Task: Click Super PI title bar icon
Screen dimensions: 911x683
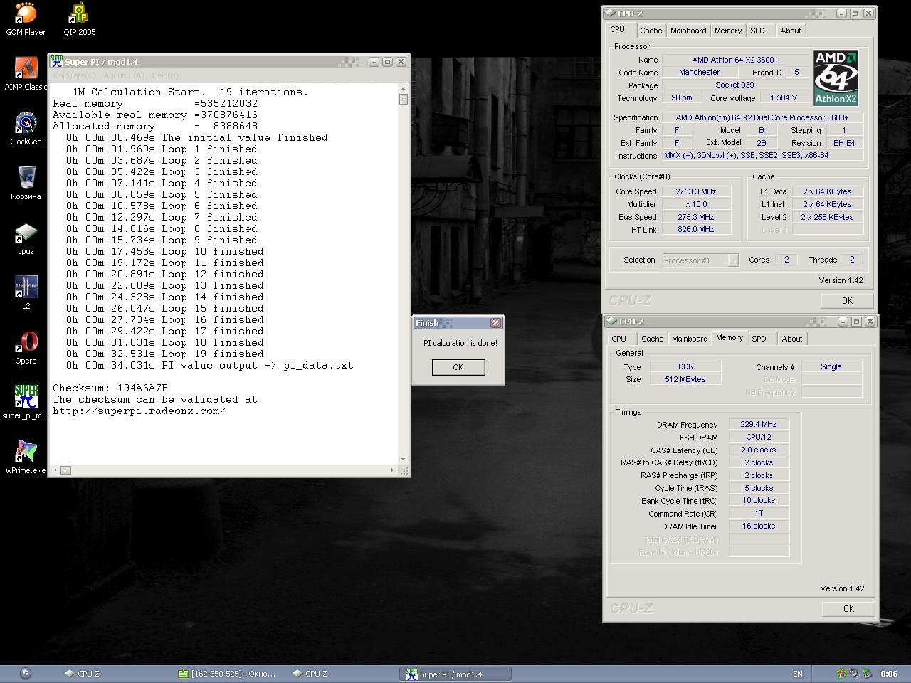Action: [x=56, y=62]
